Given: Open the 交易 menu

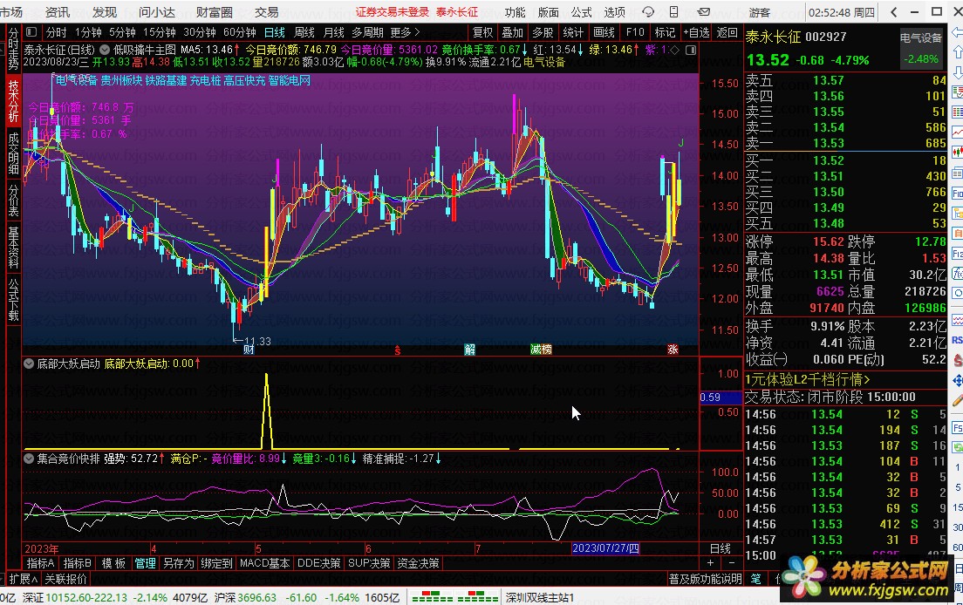Looking at the screenshot, I should click(267, 11).
